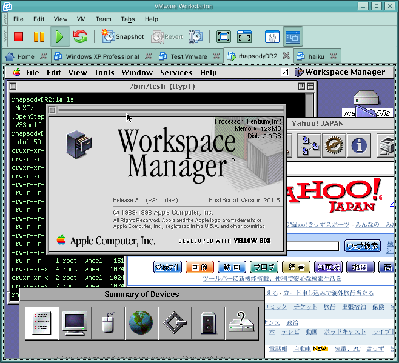This screenshot has height=363, width=399.
Task: Select the mouse device icon
Action: pos(108,323)
